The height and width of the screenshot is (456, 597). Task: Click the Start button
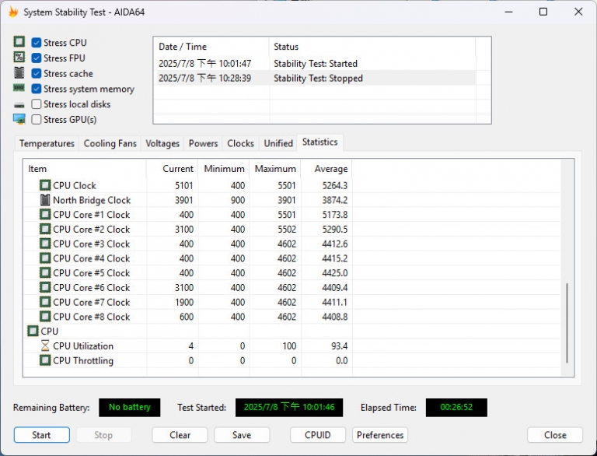tap(41, 435)
